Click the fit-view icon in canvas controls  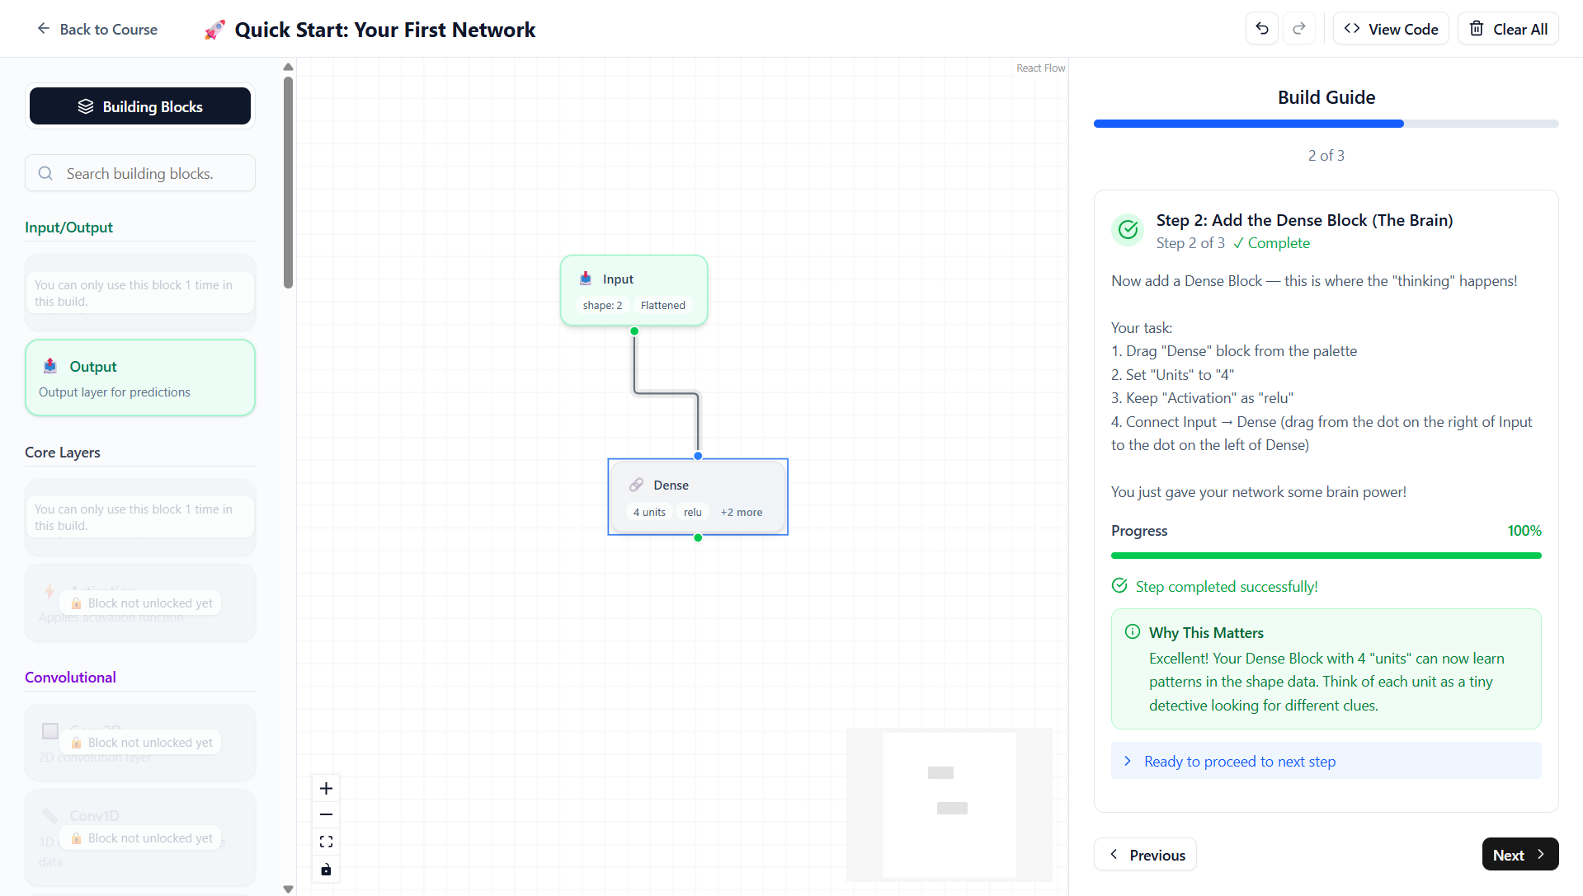[x=326, y=841]
